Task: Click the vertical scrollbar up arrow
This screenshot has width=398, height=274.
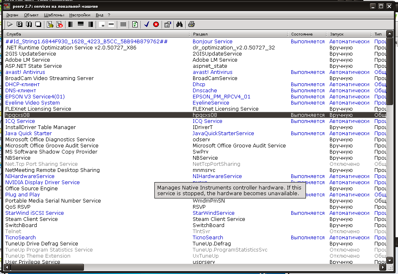Action: click(x=389, y=33)
